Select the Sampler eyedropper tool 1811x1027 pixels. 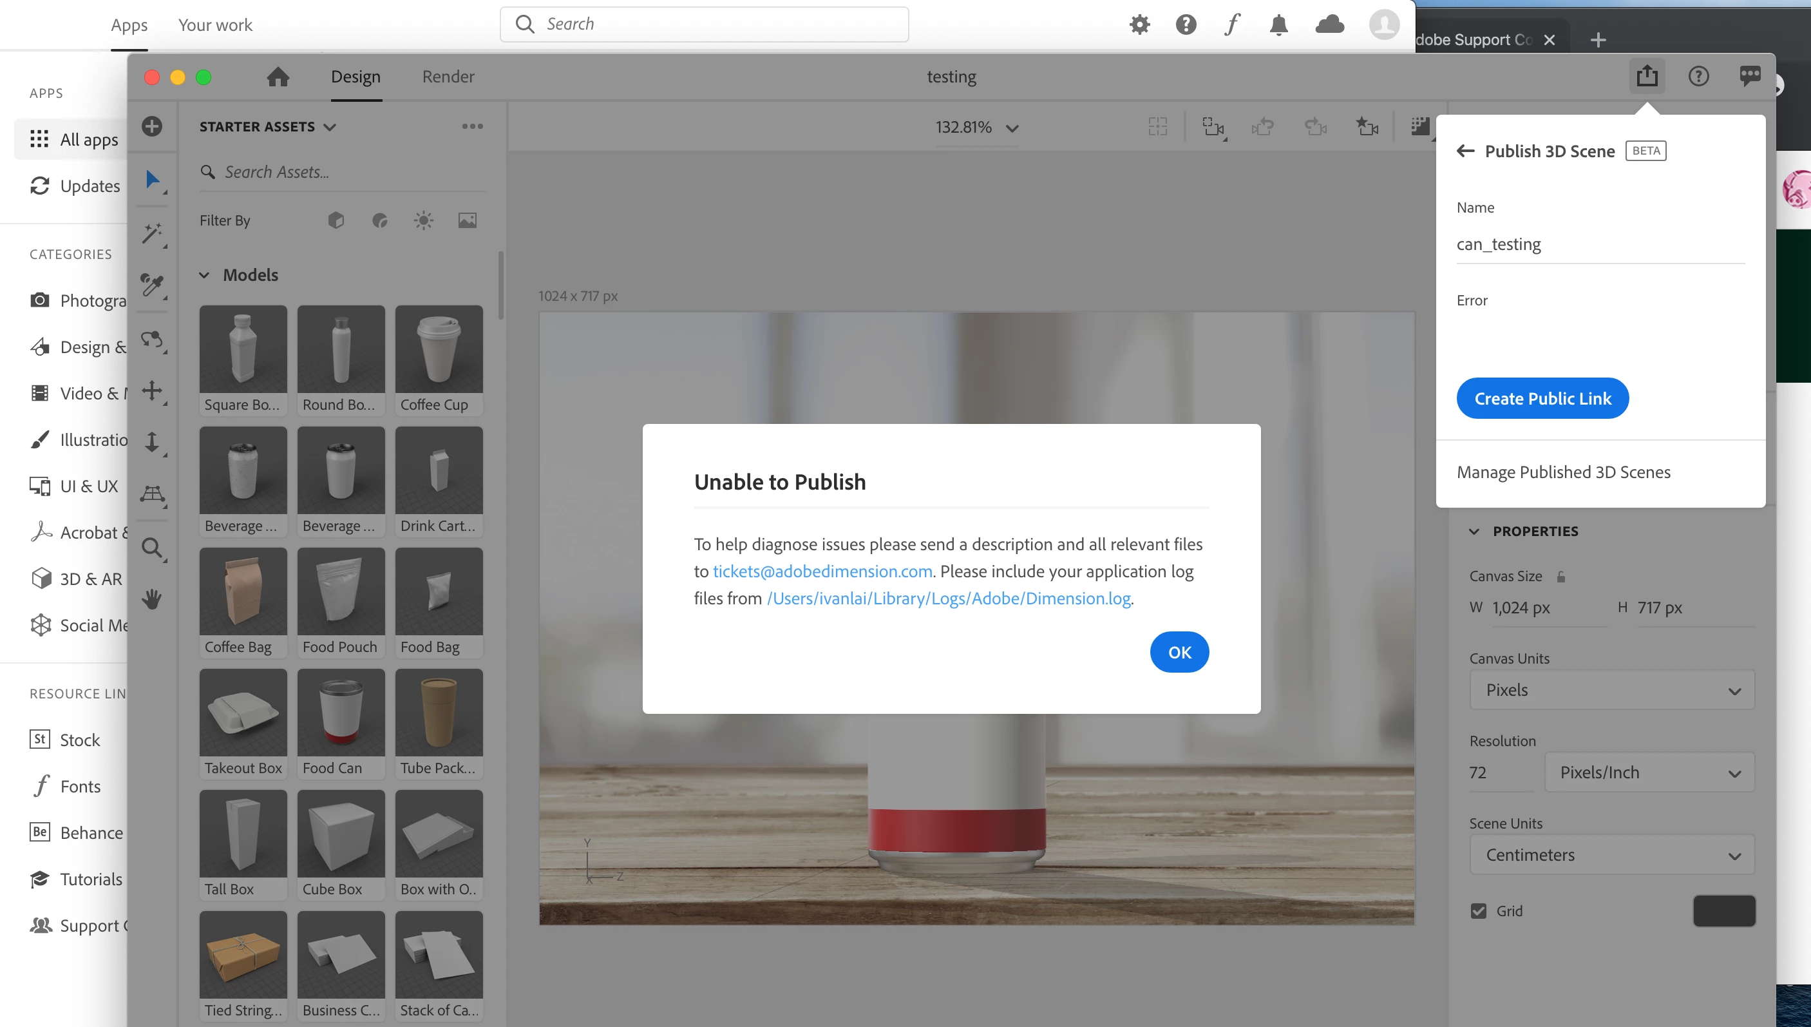point(151,285)
